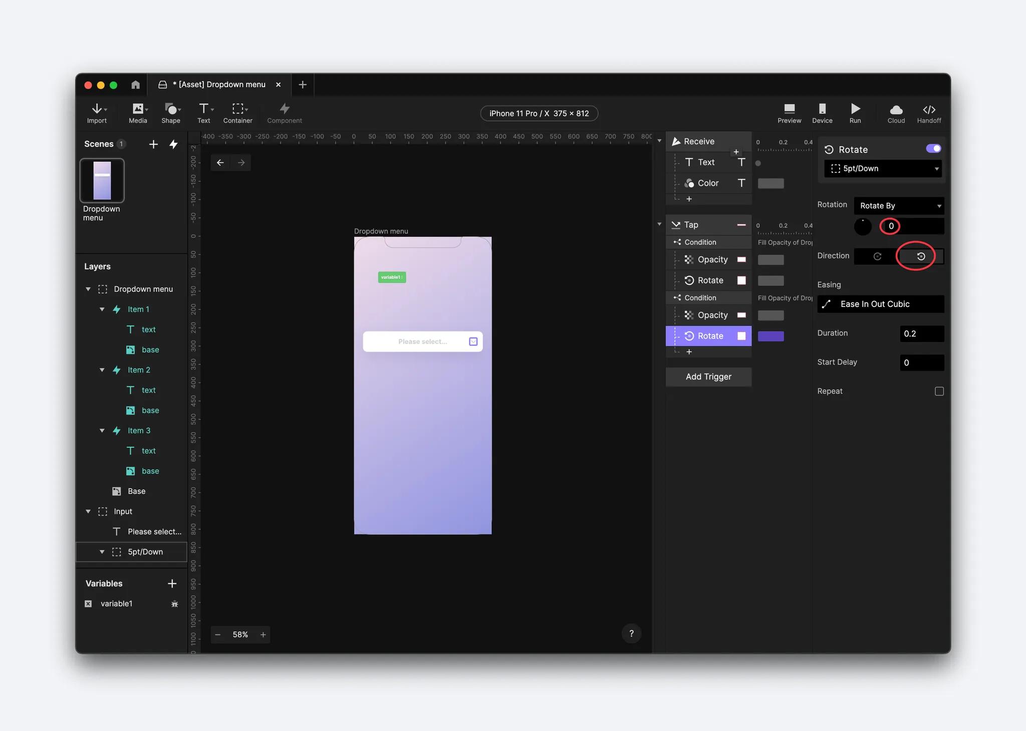Click the Rotate trigger icon in actions panel
Screen dimensions: 1026x731
(689, 335)
